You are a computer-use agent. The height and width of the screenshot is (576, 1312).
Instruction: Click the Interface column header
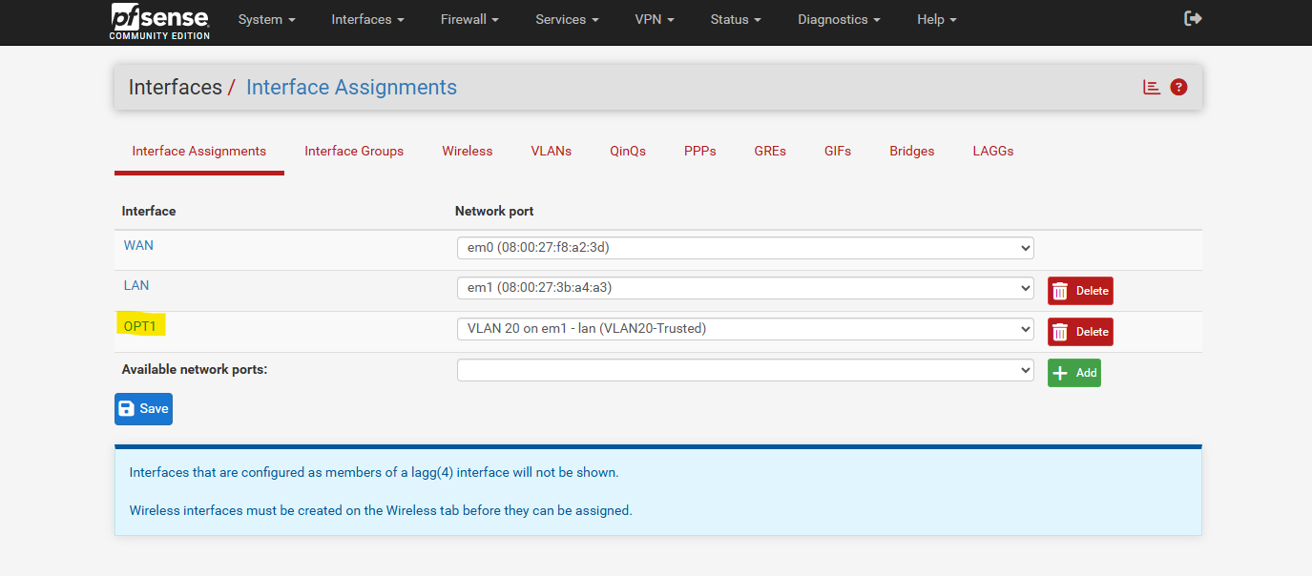149,211
